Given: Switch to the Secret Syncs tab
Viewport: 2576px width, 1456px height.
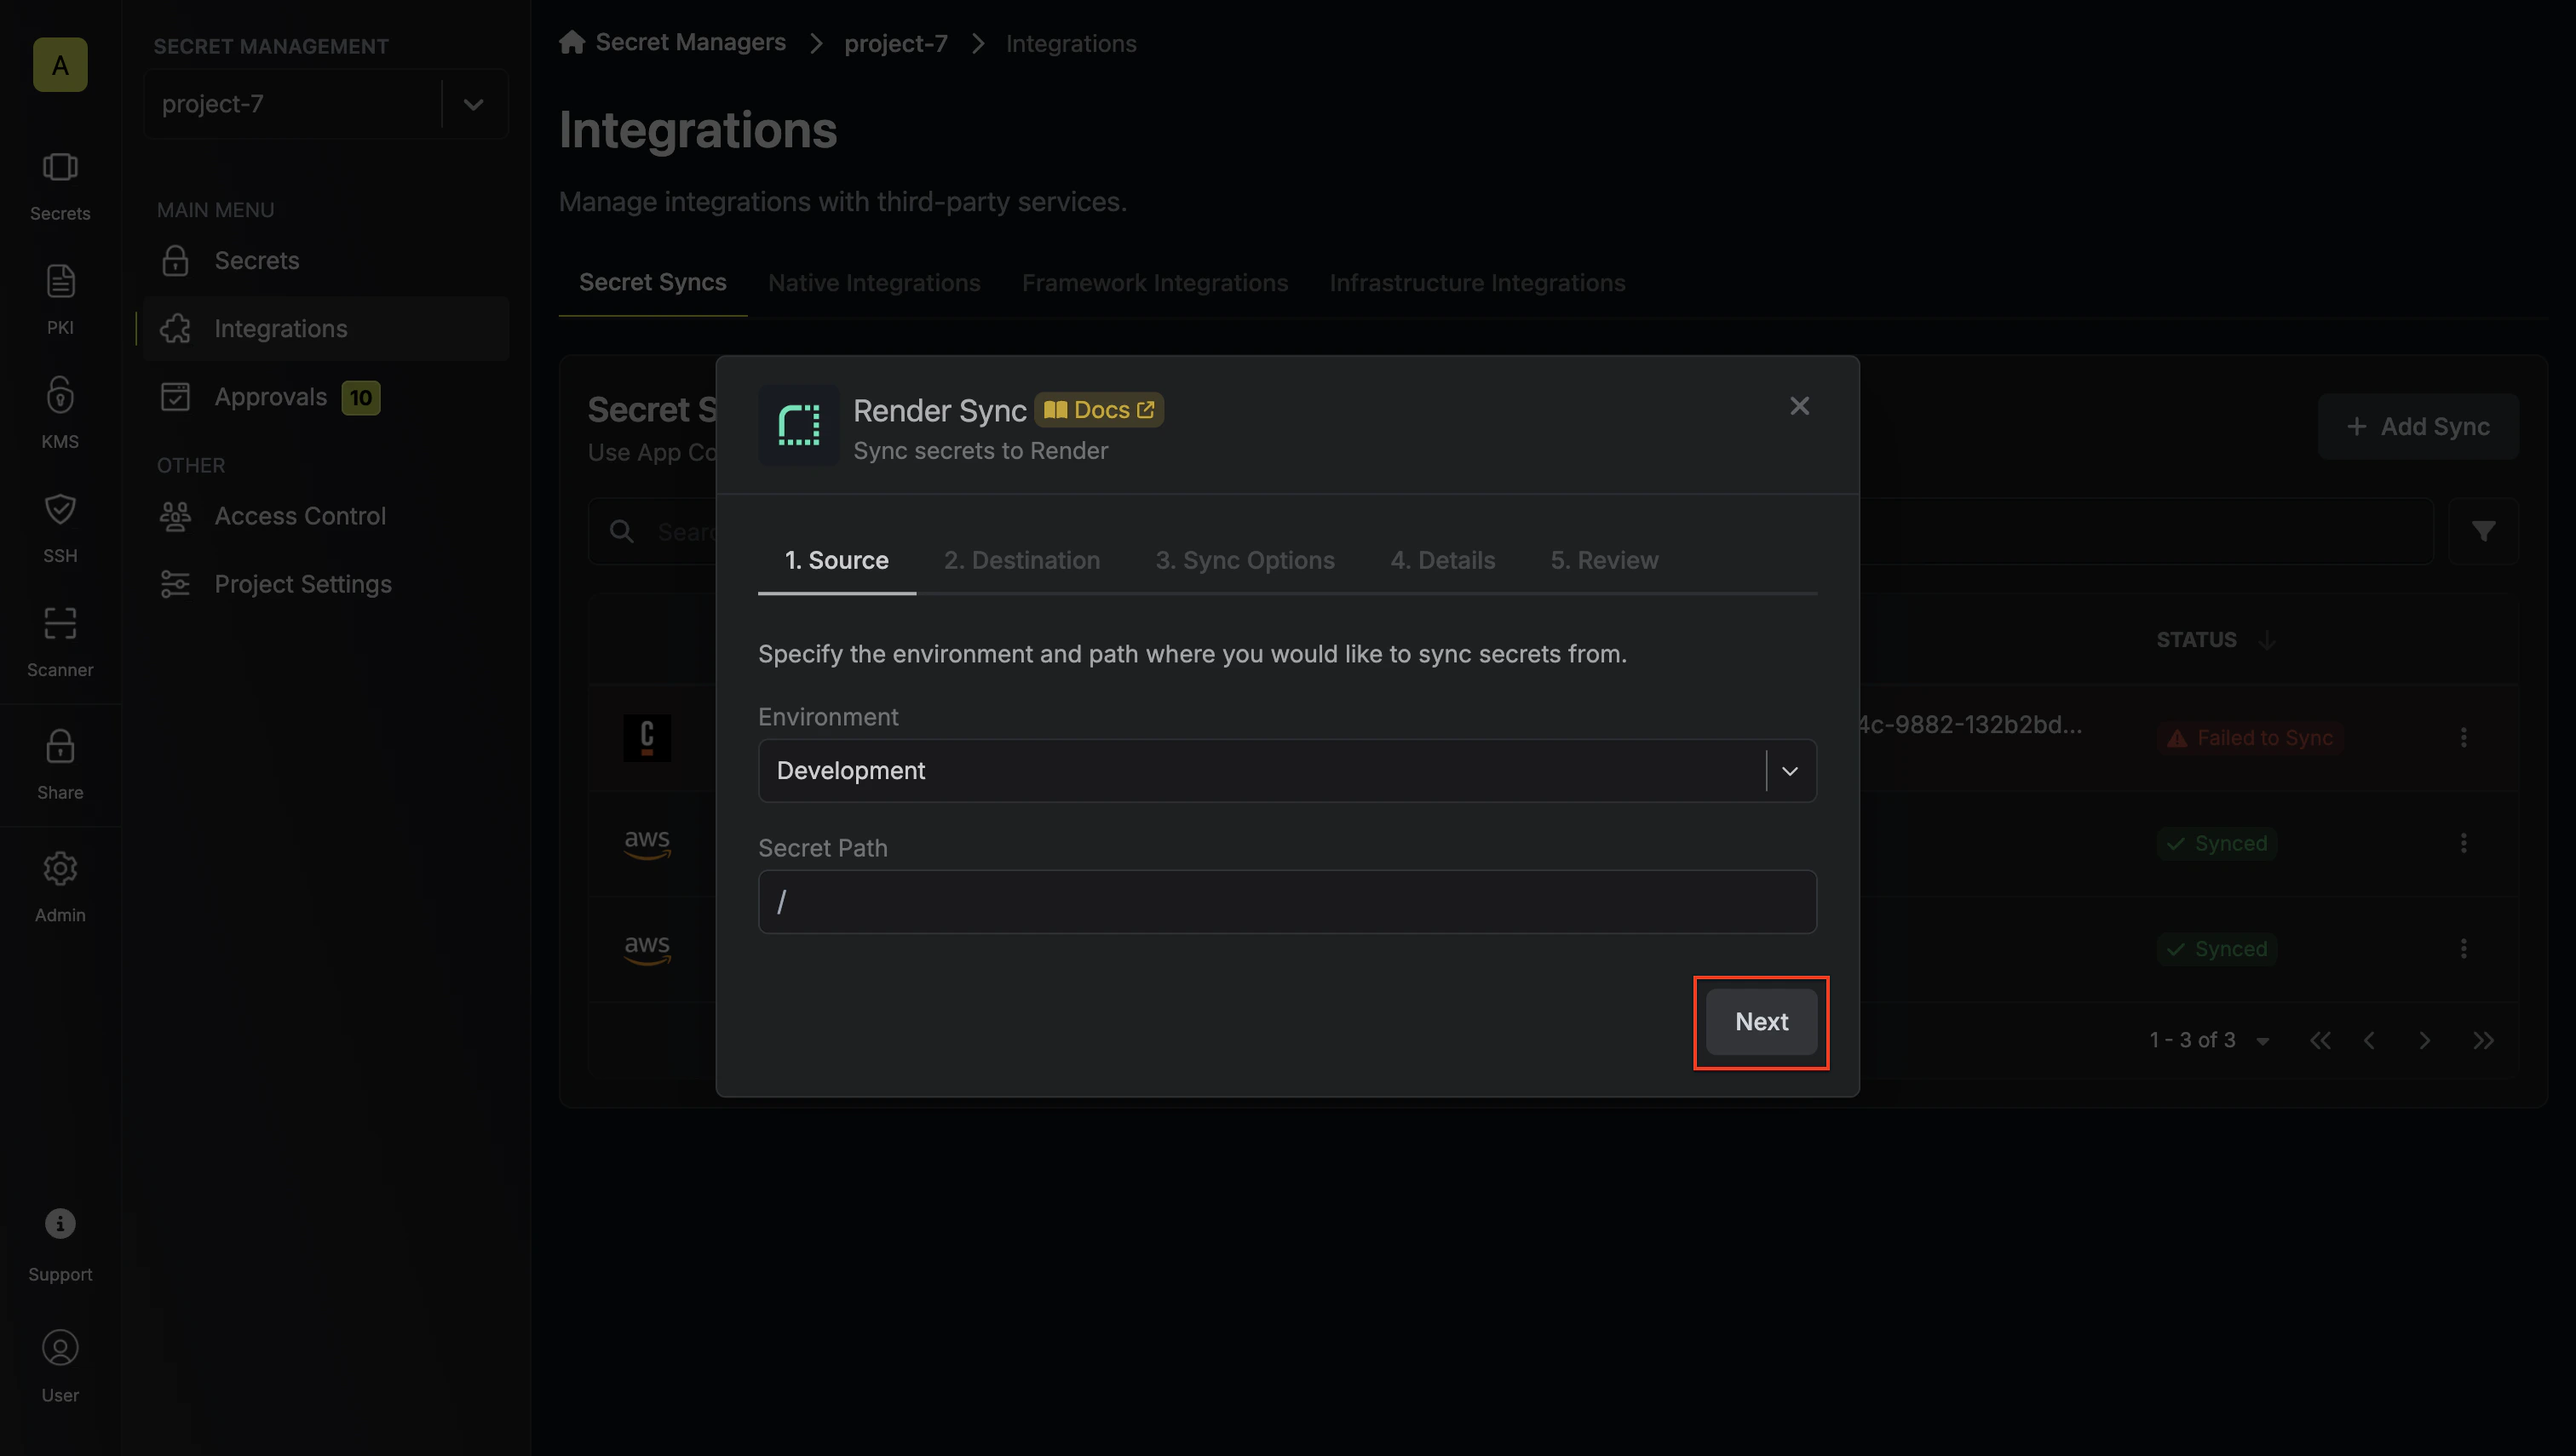Looking at the screenshot, I should 653,283.
